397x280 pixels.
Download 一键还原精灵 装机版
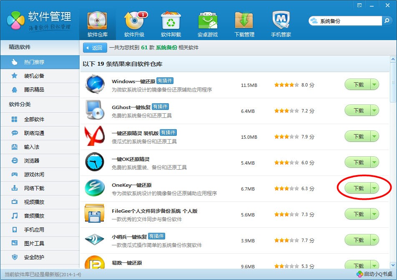pyautogui.click(x=358, y=137)
